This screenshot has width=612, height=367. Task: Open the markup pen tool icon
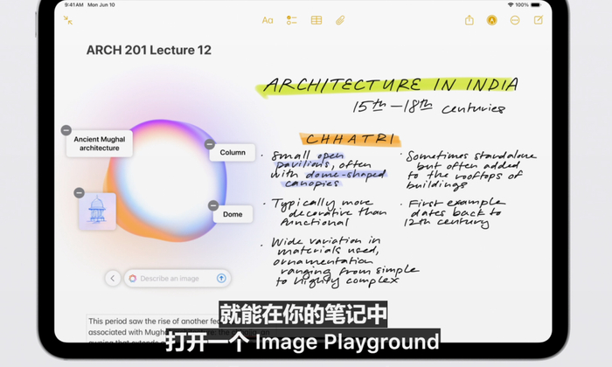491,20
